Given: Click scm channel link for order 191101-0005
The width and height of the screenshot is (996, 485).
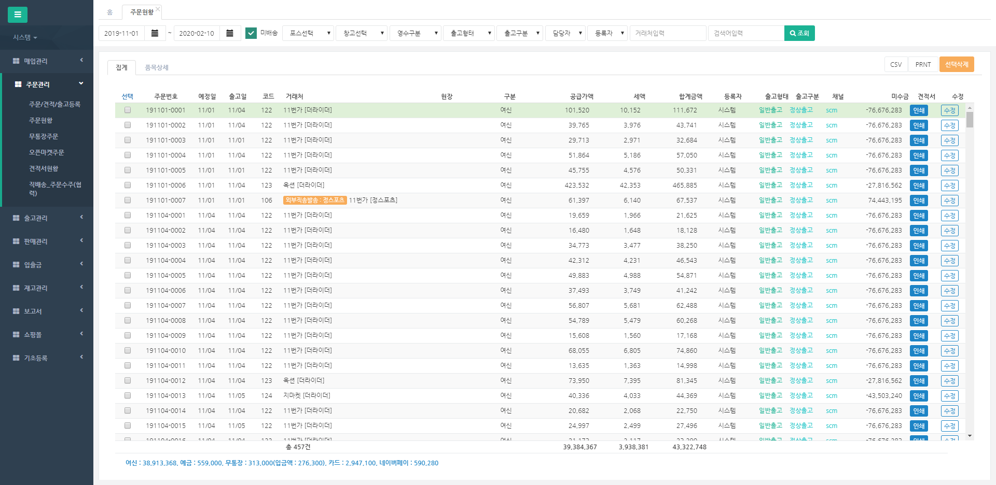Looking at the screenshot, I should pyautogui.click(x=832, y=170).
